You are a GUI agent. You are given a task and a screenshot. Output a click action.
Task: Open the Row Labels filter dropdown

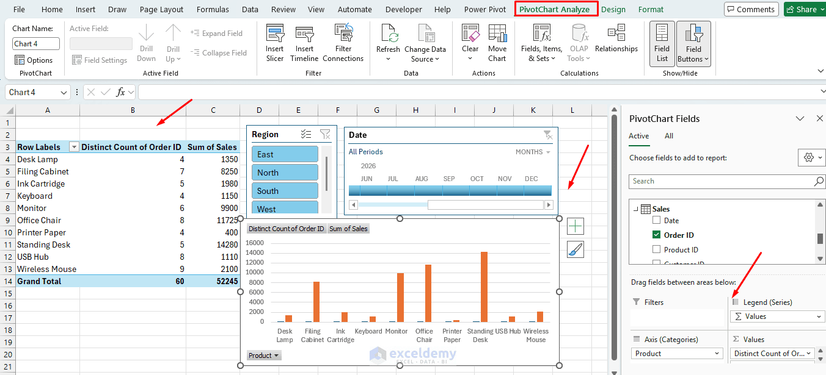click(x=75, y=147)
